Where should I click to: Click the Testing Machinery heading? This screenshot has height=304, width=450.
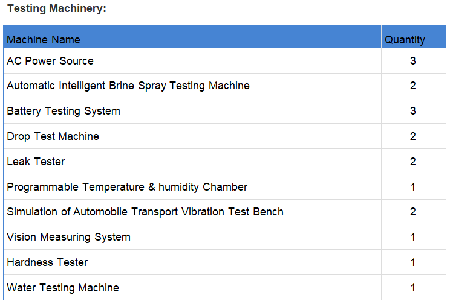coord(57,8)
